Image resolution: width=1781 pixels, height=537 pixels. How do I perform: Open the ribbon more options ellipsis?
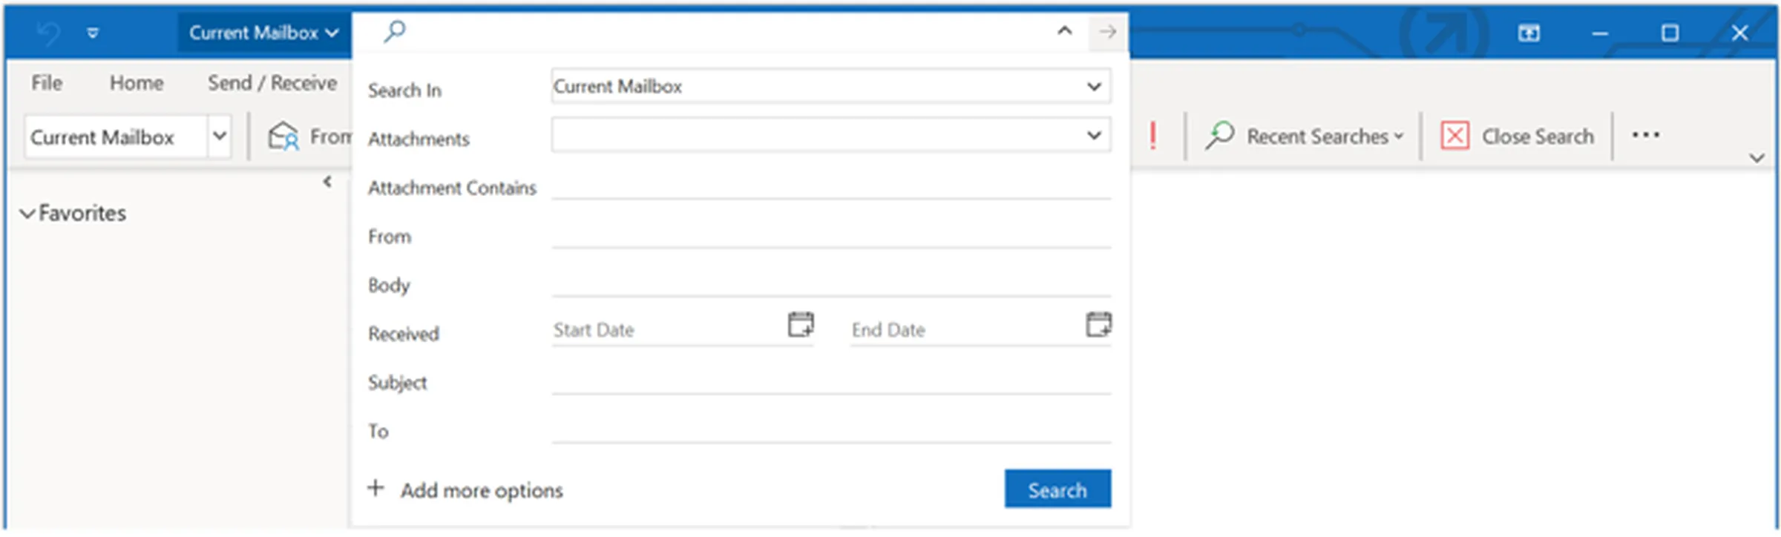click(1645, 135)
